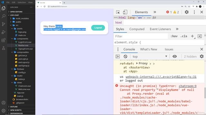Reload the browser page
This screenshot has height=115, width=206.
point(44,6)
